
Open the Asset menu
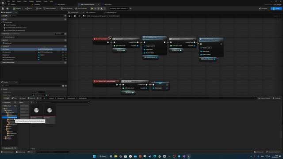pyautogui.click(x=19, y=1)
